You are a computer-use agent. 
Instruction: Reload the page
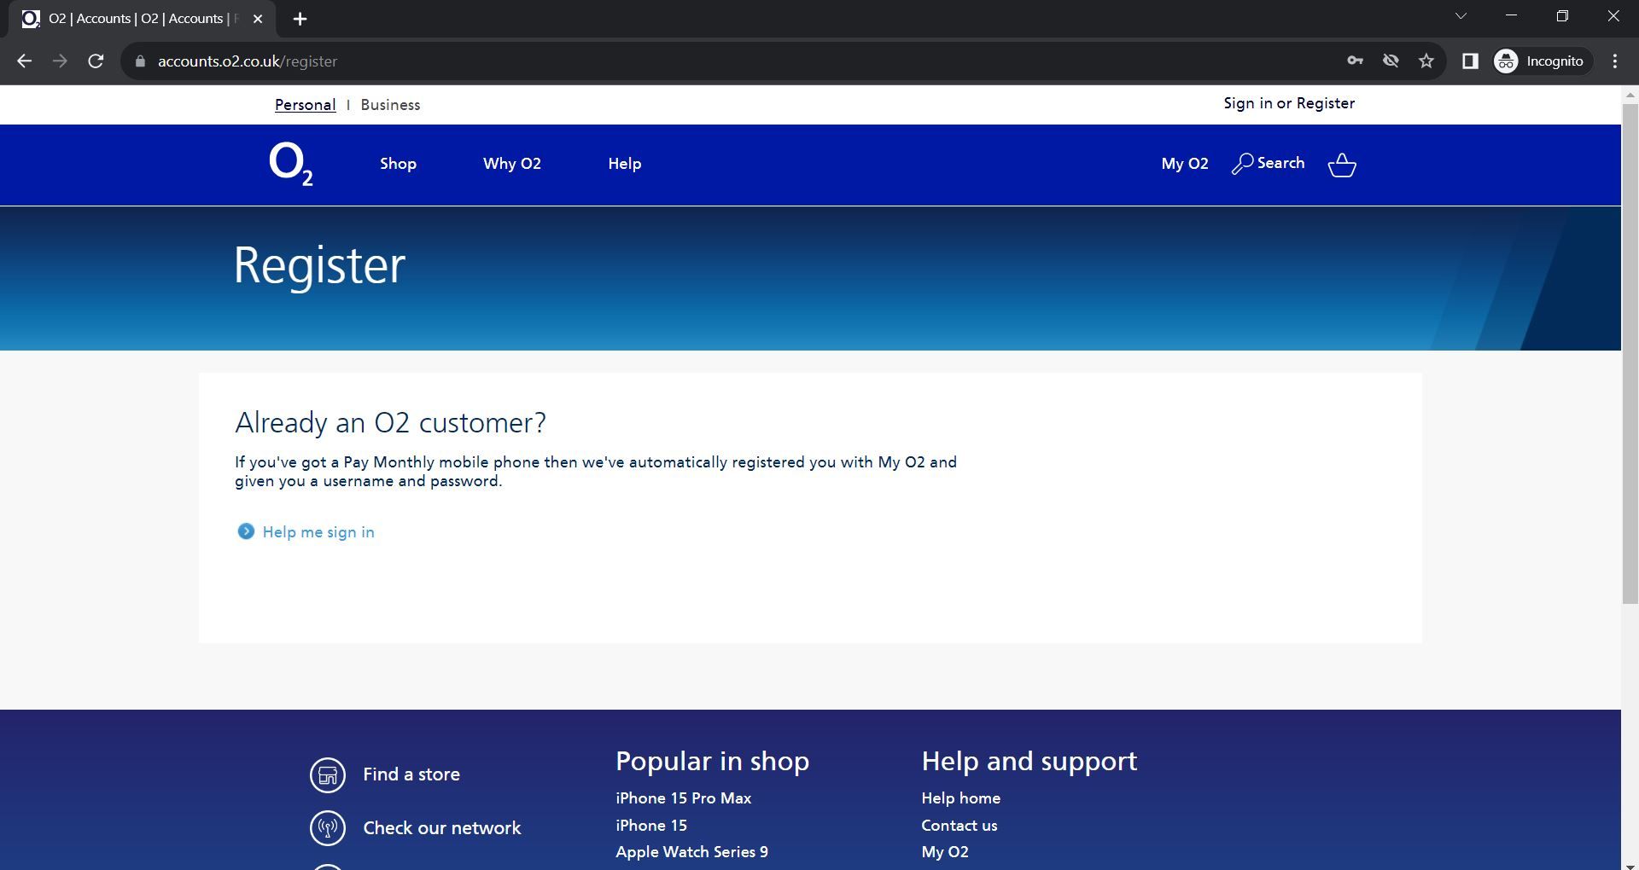point(96,61)
